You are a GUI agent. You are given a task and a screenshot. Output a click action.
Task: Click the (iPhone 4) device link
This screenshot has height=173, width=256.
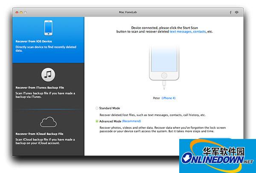(x=169, y=98)
